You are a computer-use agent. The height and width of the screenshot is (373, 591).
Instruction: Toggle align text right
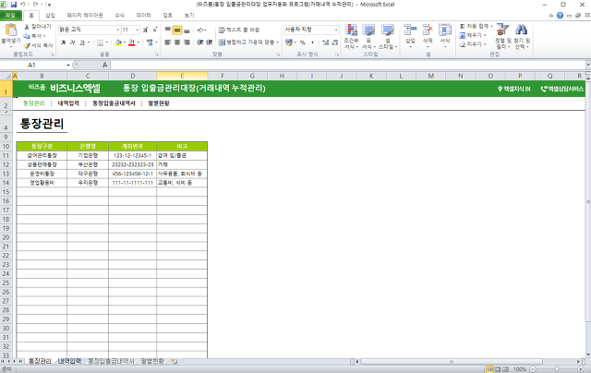187,42
